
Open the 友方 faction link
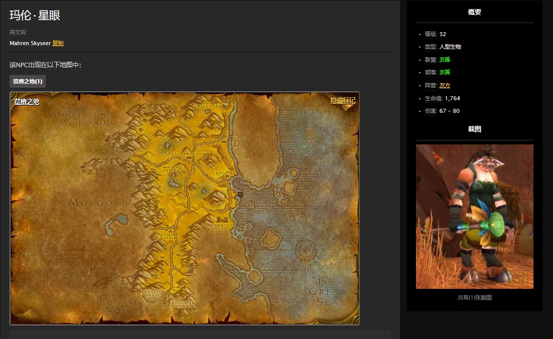[x=445, y=85]
